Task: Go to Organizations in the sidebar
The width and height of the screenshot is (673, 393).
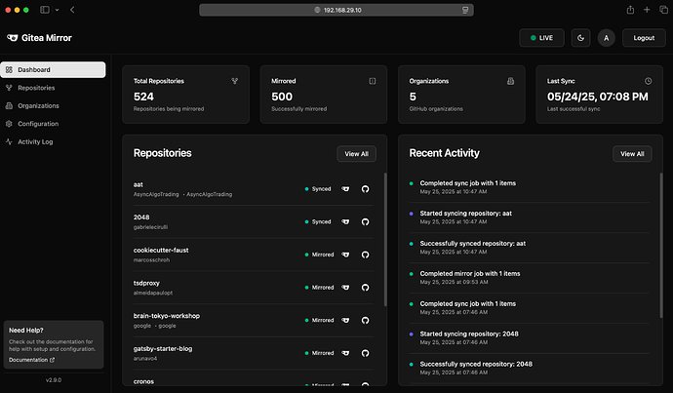Action: [38, 105]
